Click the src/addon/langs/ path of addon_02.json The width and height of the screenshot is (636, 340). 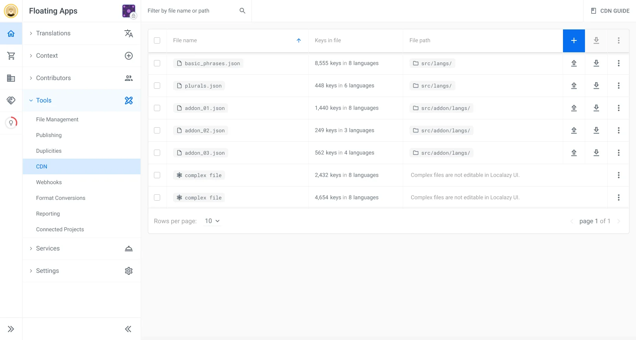click(441, 130)
